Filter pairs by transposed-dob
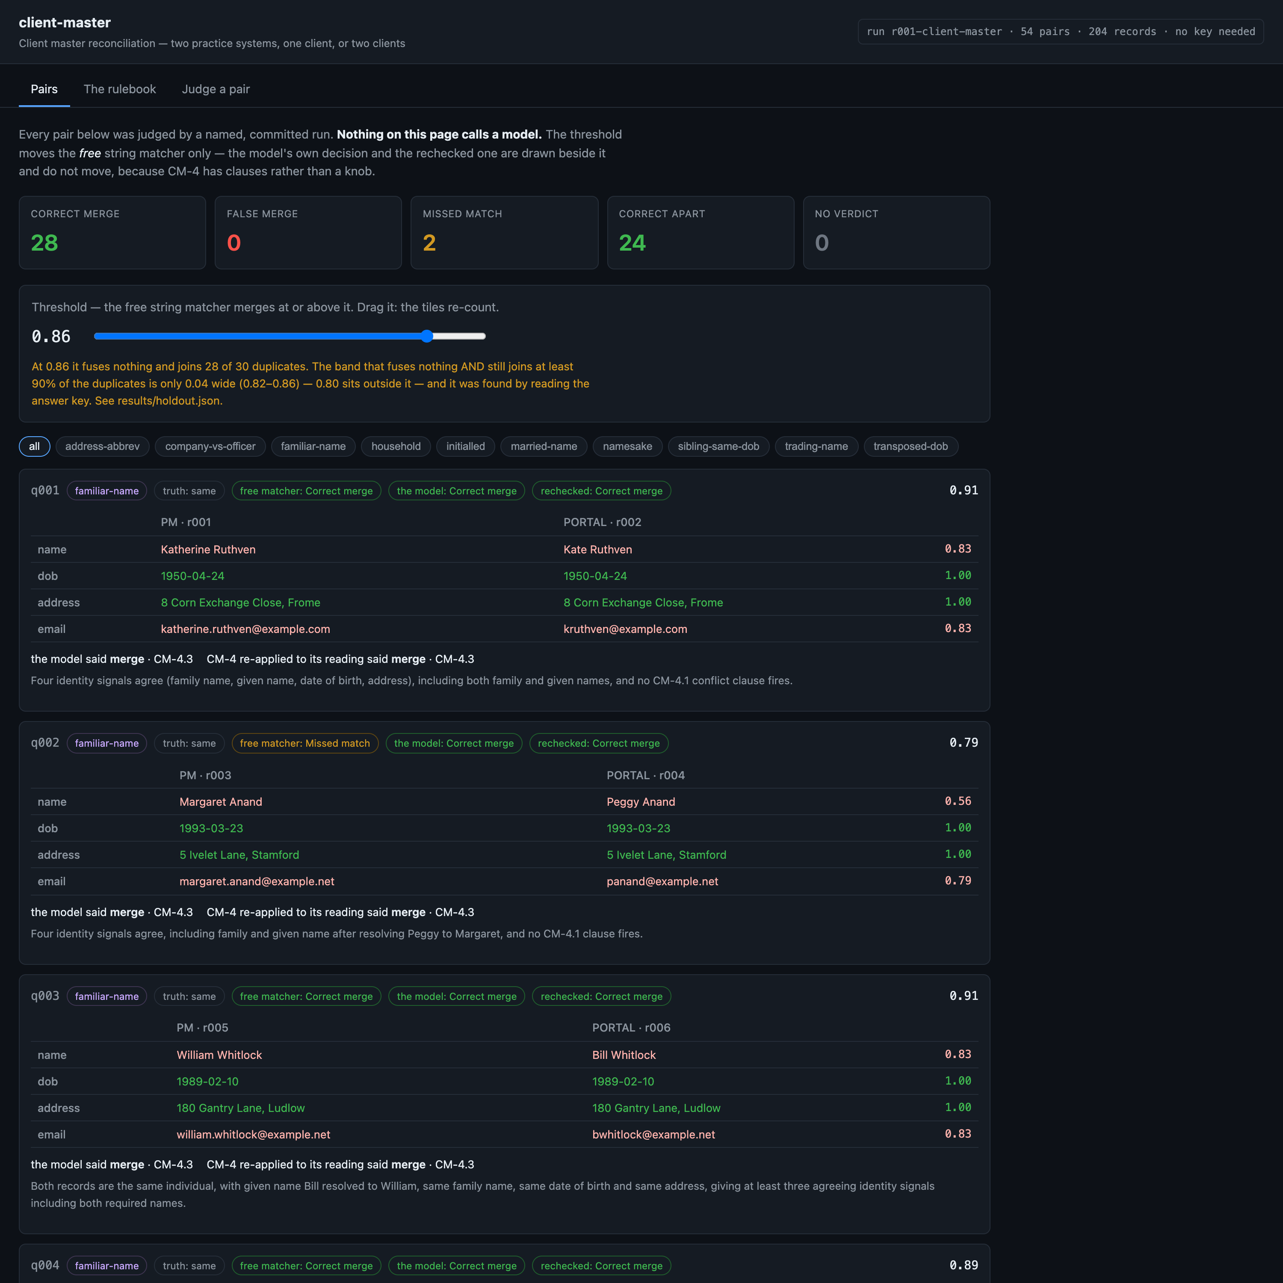 [911, 446]
